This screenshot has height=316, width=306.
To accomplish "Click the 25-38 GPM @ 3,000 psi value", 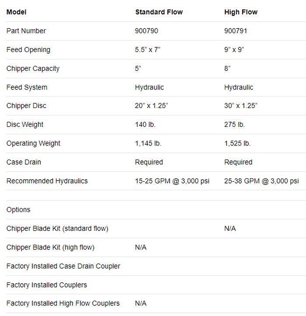I will [x=261, y=181].
